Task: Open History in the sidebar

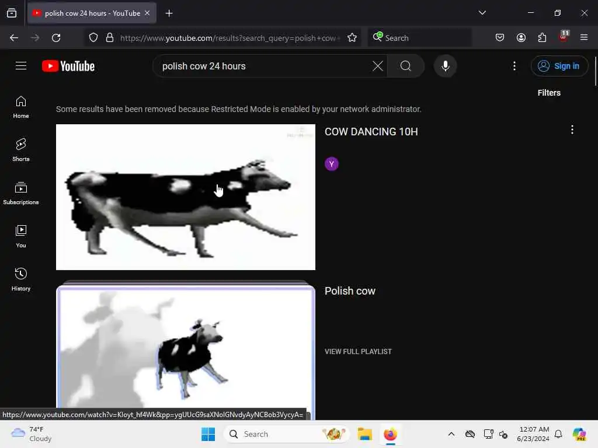Action: [x=21, y=279]
